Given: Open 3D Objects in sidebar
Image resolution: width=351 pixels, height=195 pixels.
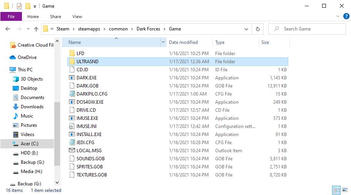Looking at the screenshot, I should click(28, 79).
